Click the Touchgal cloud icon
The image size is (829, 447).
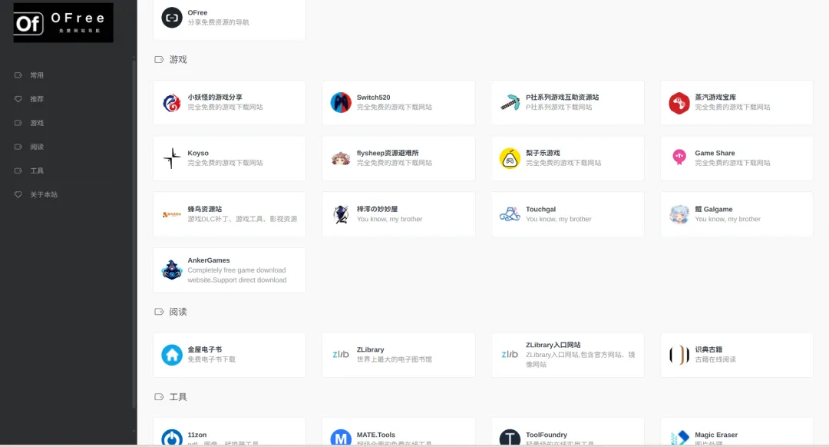pos(510,214)
